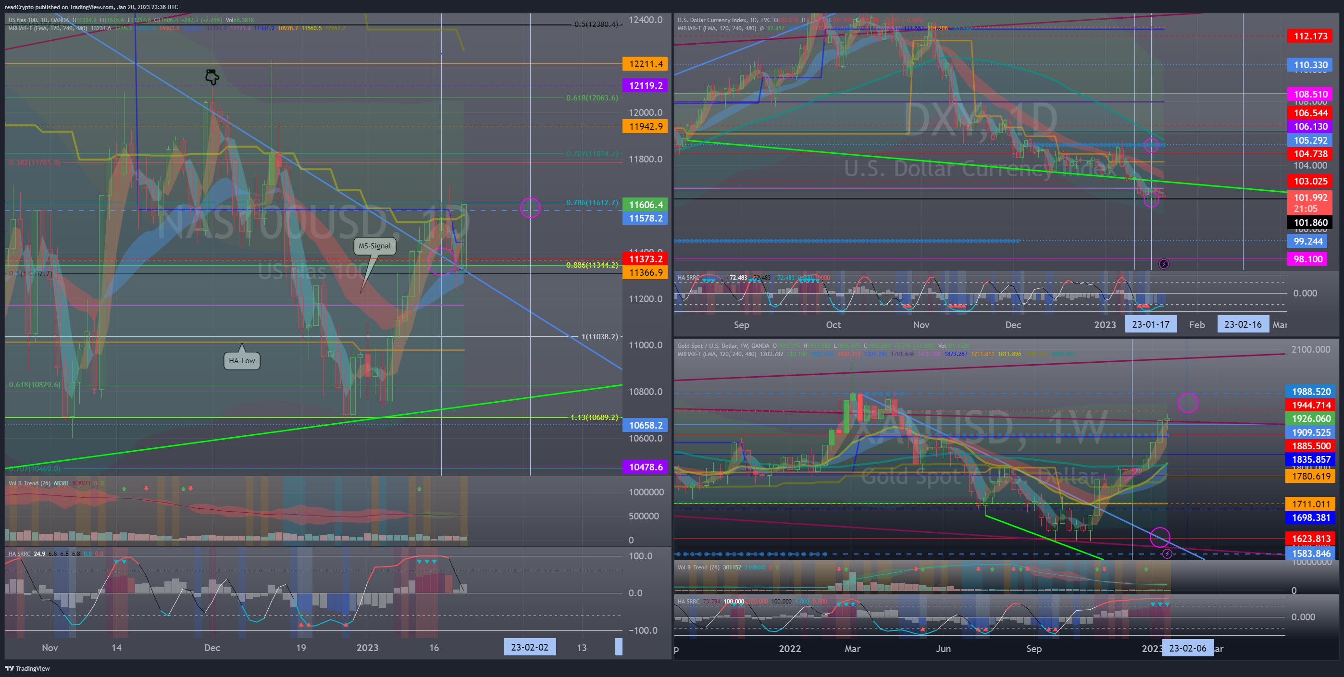The image size is (1344, 677).
Task: Select the HA-Low callout label
Action: 242,360
